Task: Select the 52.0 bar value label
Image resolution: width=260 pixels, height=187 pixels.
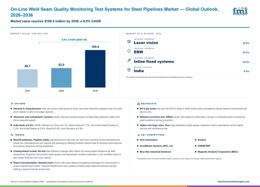Action: point(61,65)
